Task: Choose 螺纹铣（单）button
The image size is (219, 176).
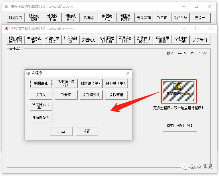Action: (x=91, y=84)
